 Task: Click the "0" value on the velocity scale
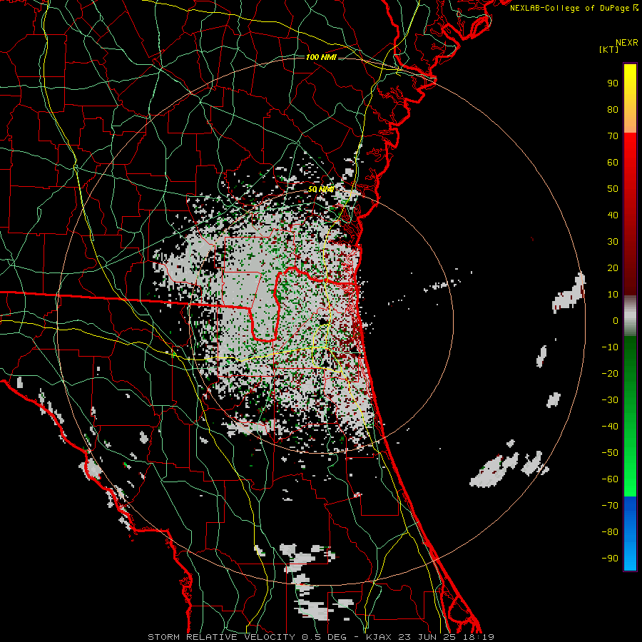616,321
